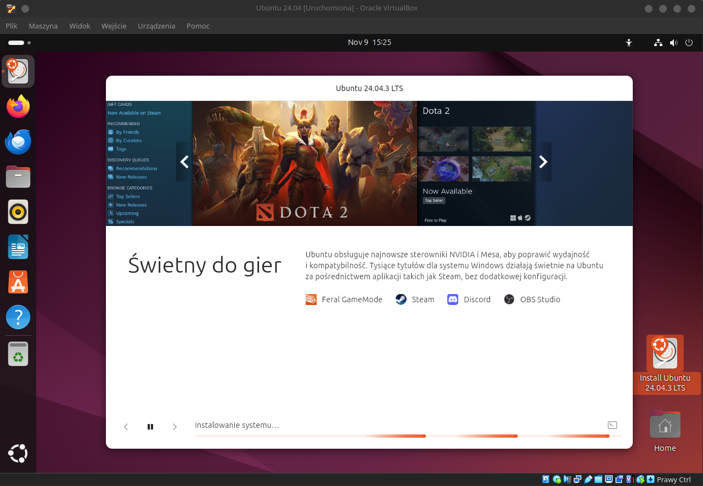Click the VirtualBox shared folders status icon

pyautogui.click(x=598, y=479)
